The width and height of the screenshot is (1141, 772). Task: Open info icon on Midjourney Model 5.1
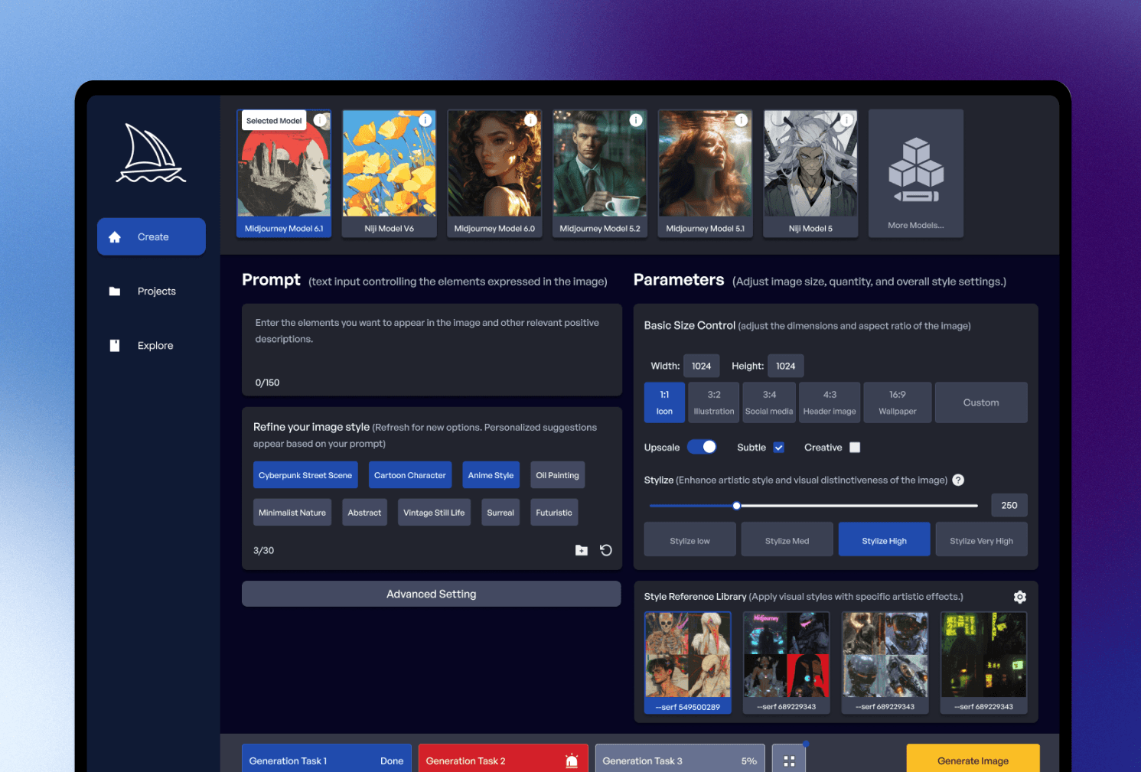pyautogui.click(x=741, y=120)
